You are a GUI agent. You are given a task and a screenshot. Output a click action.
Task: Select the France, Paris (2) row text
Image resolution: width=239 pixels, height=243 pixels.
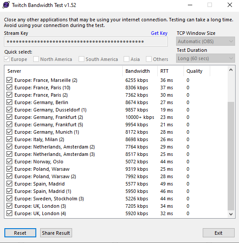coord(41,95)
